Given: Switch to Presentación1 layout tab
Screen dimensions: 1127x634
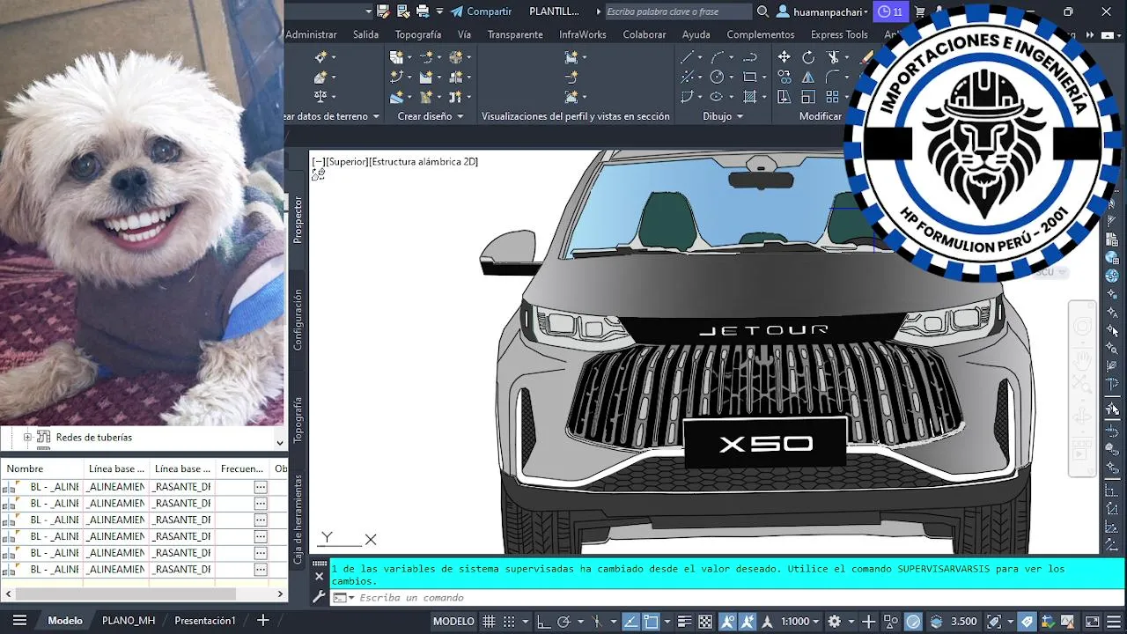Looking at the screenshot, I should (205, 621).
